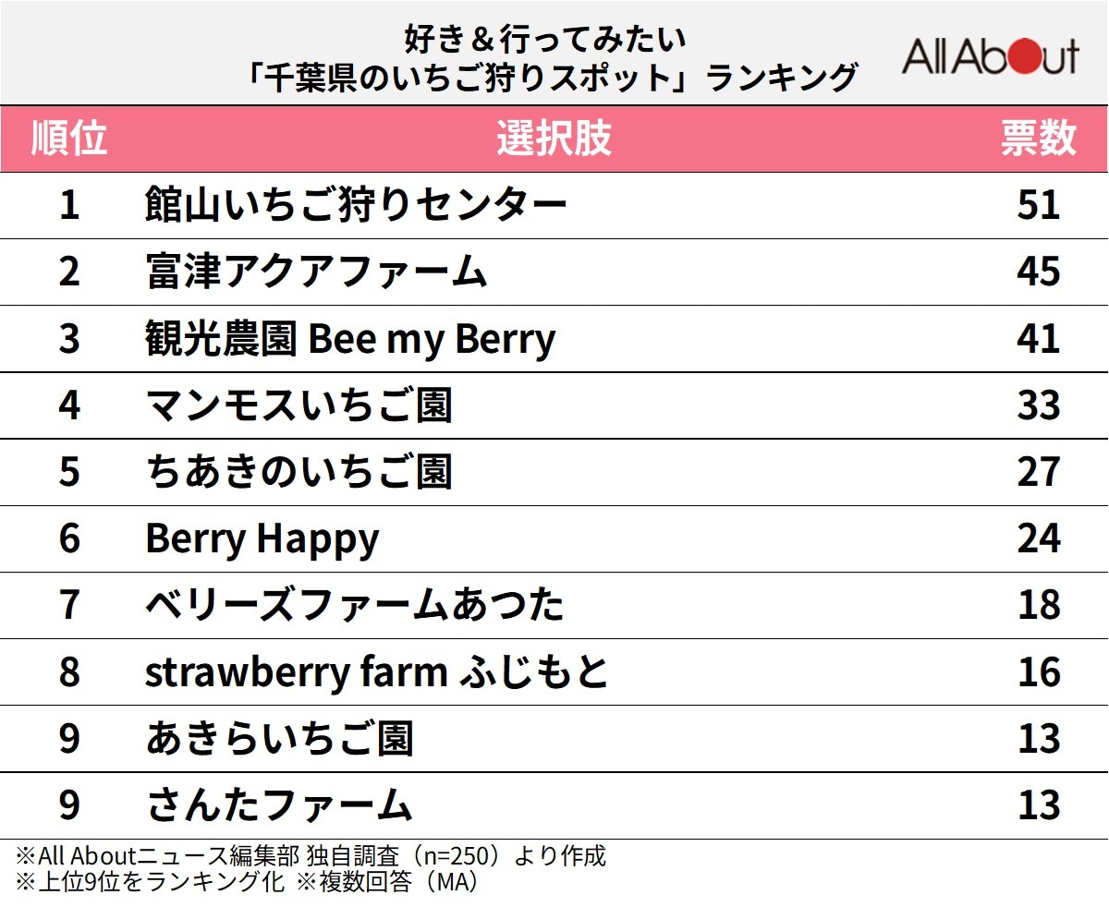The height and width of the screenshot is (907, 1109).
Task: Click the vote count 51
Action: click(1038, 205)
